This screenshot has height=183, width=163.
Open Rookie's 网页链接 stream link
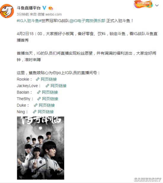click(49, 79)
